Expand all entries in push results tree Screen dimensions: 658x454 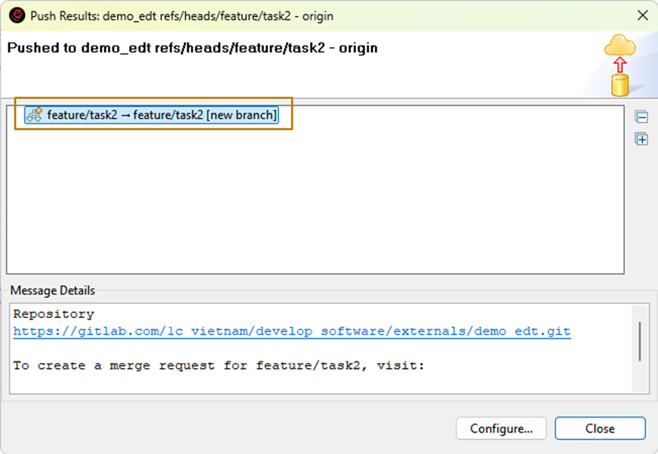pyautogui.click(x=641, y=139)
